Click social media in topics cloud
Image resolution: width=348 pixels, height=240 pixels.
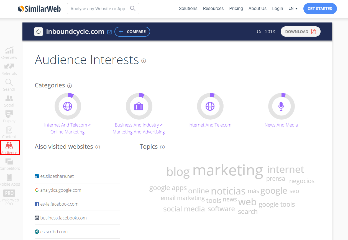[x=184, y=209]
